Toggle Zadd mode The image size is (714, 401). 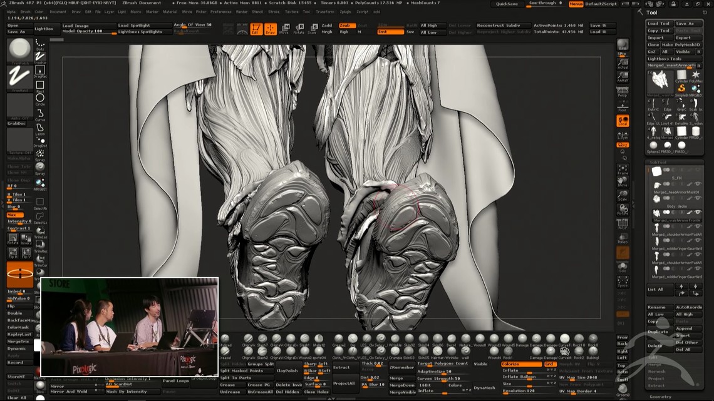(x=327, y=26)
